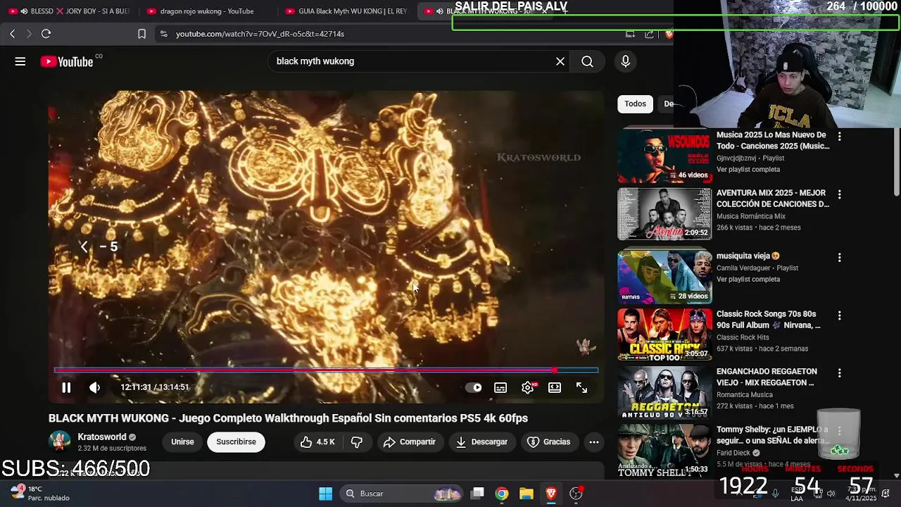
Task: Click the Brave browser taskbar icon
Action: coord(551,494)
